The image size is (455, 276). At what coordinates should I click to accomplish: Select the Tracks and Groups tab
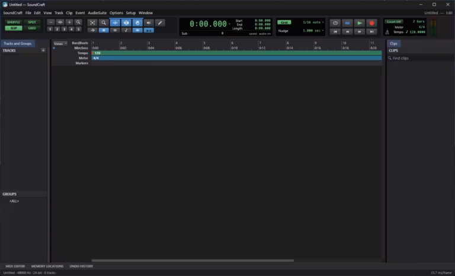[18, 44]
